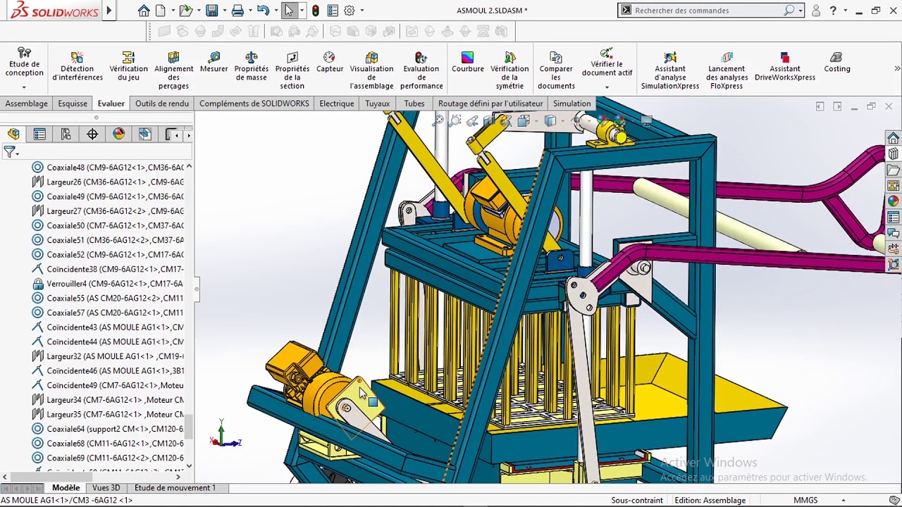
Task: Click the user login account icon
Action: pos(816,11)
